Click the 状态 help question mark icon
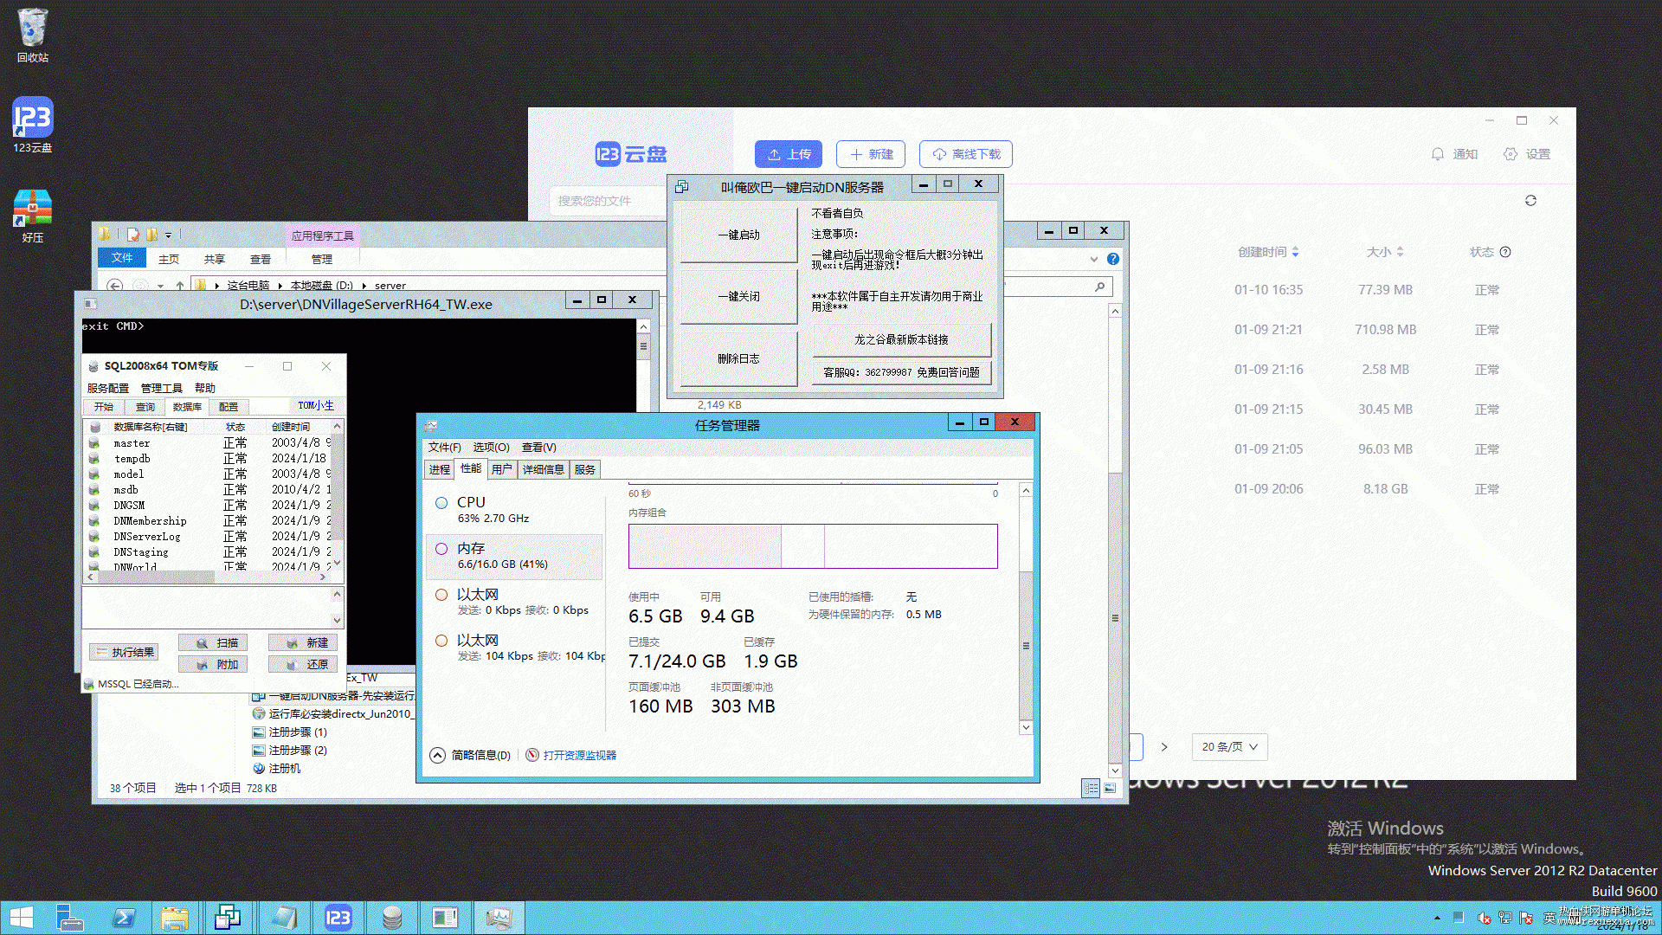Screen dimensions: 1662x935 click(x=1505, y=252)
